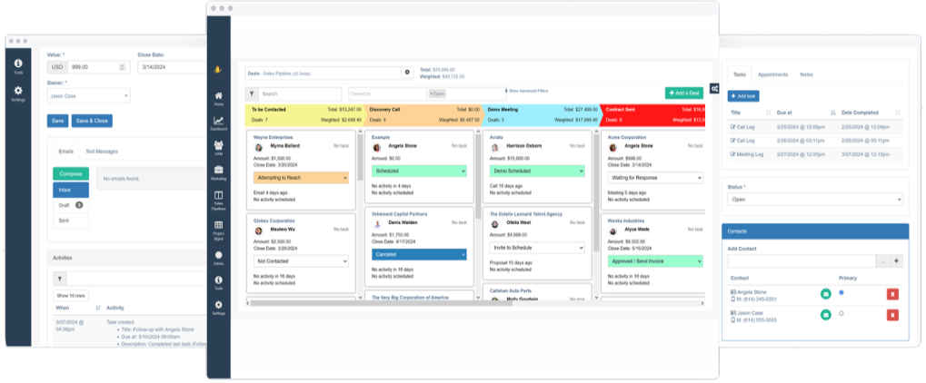Viewport: 926px width, 383px height.
Task: Open Demo Scheduled status dropdown
Action: [x=537, y=172]
